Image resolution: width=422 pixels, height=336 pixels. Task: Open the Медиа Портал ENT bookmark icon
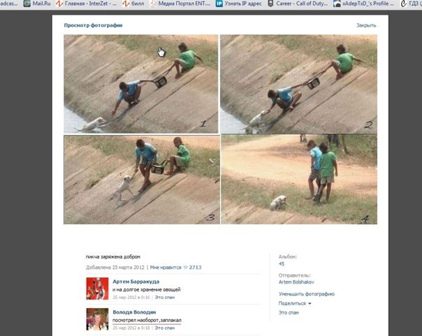coord(153,3)
